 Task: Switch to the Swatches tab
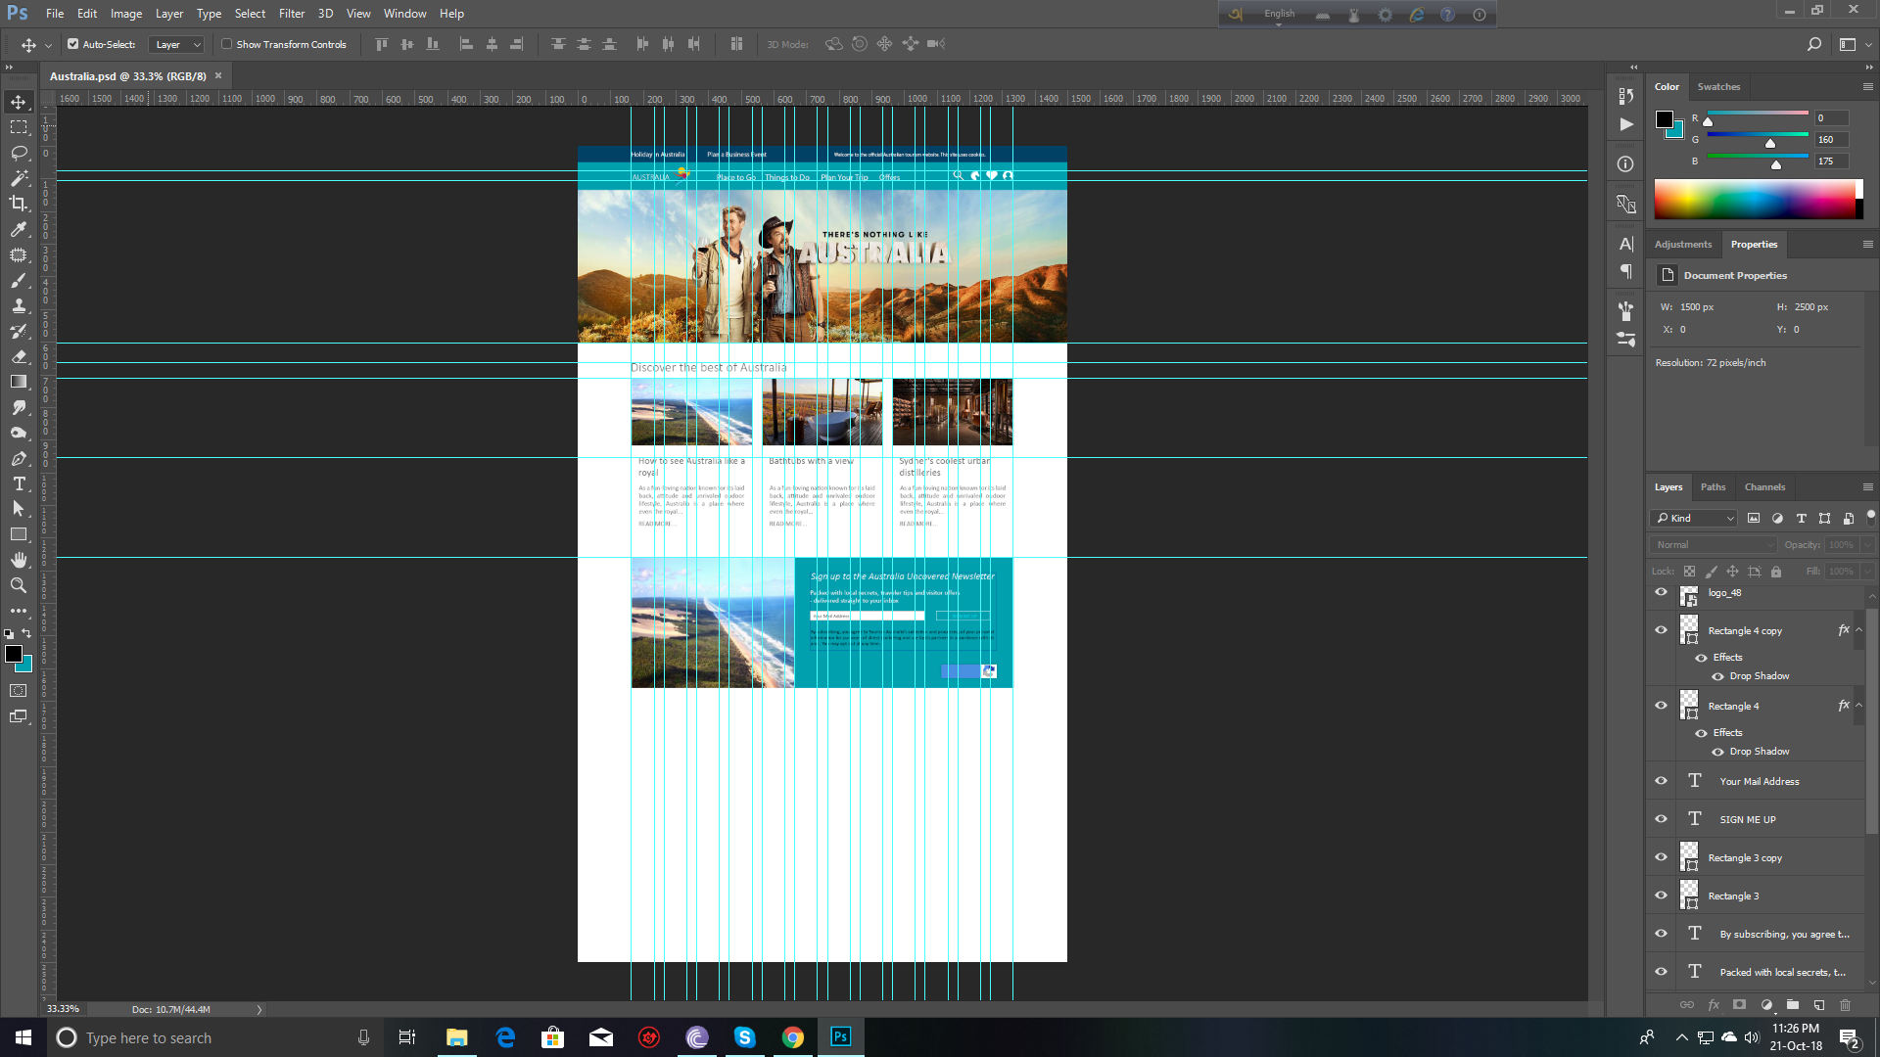[x=1718, y=86]
